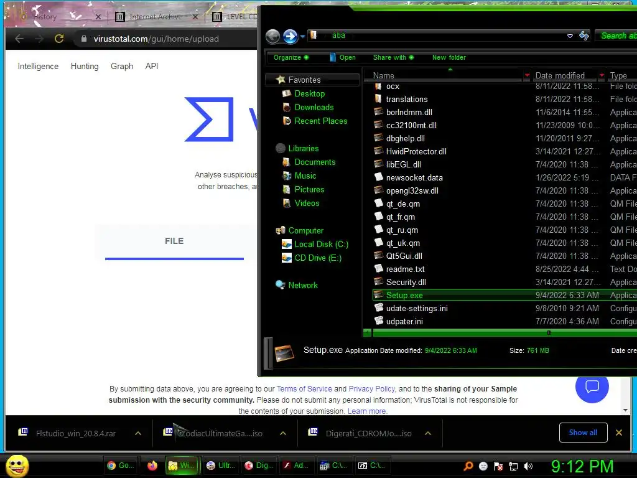The width and height of the screenshot is (637, 478).
Task: Click the Explorer search box
Action: (616, 35)
